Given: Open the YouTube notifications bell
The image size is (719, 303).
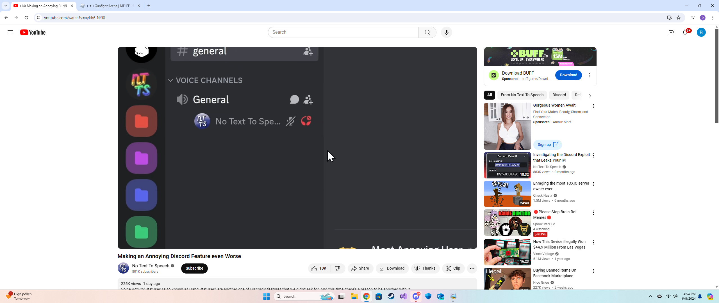Looking at the screenshot, I should click(x=685, y=33).
